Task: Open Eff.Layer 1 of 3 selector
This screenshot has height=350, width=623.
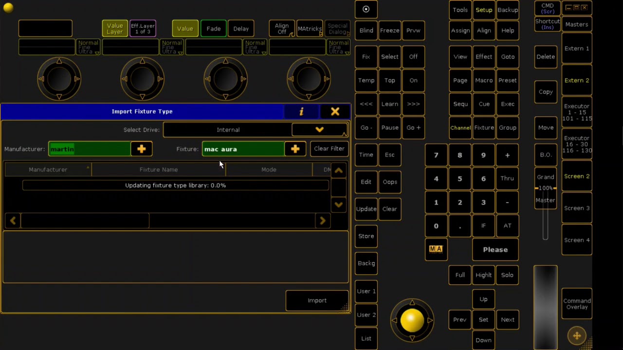Action: coord(143,29)
